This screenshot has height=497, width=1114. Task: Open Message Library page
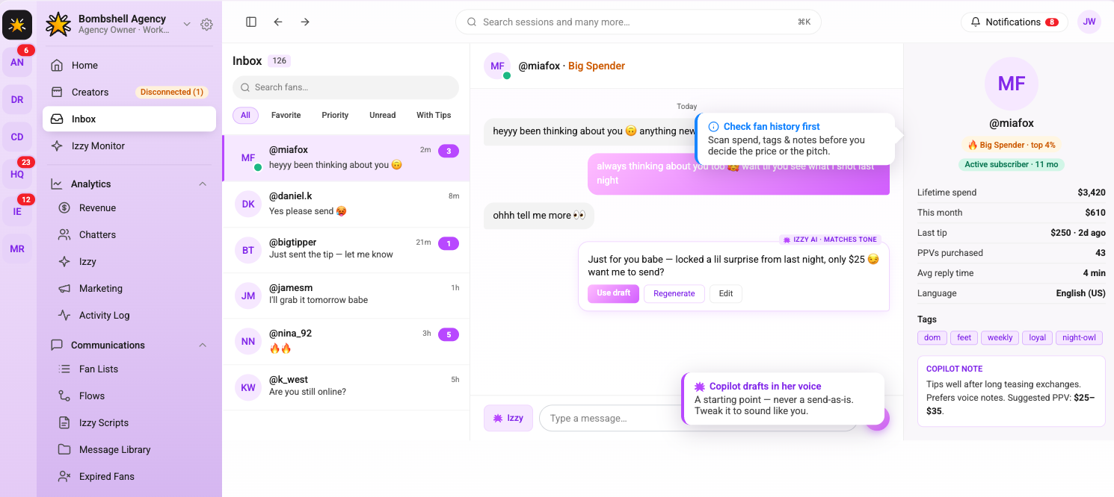tap(133, 450)
